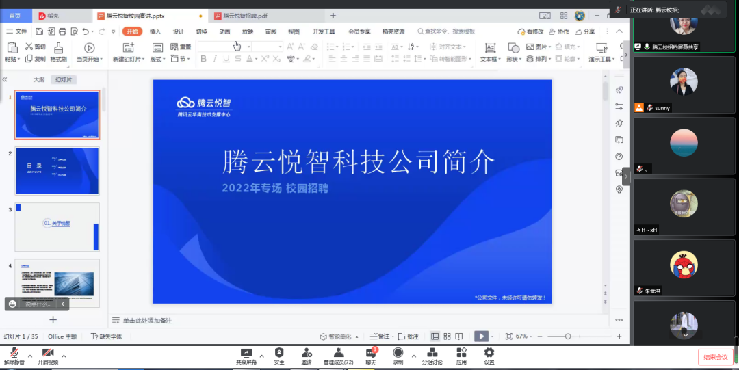
Task: Open the Paste (粘贴) dropdown
Action: [12, 60]
